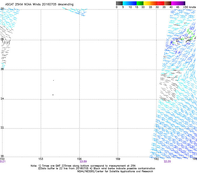Screen dimensions: 197x173
Task: Click the "159" longitude label on the bottom axis
Action: (x=118, y=159)
